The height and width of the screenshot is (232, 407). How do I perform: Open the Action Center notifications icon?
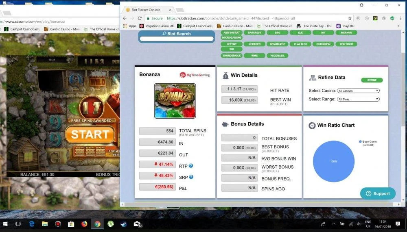[x=398, y=224]
